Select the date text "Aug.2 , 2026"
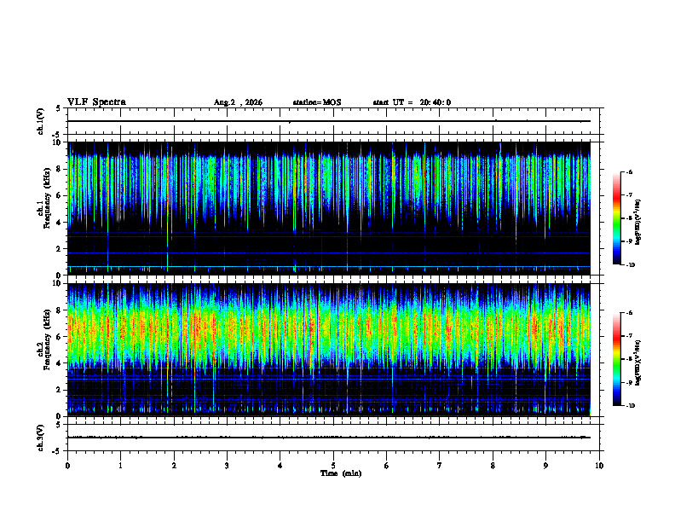 pos(238,102)
